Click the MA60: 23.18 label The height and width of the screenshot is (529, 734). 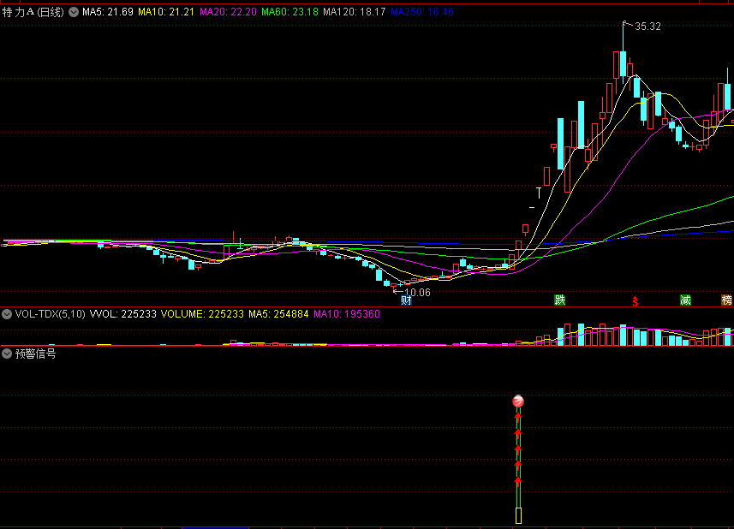(289, 12)
